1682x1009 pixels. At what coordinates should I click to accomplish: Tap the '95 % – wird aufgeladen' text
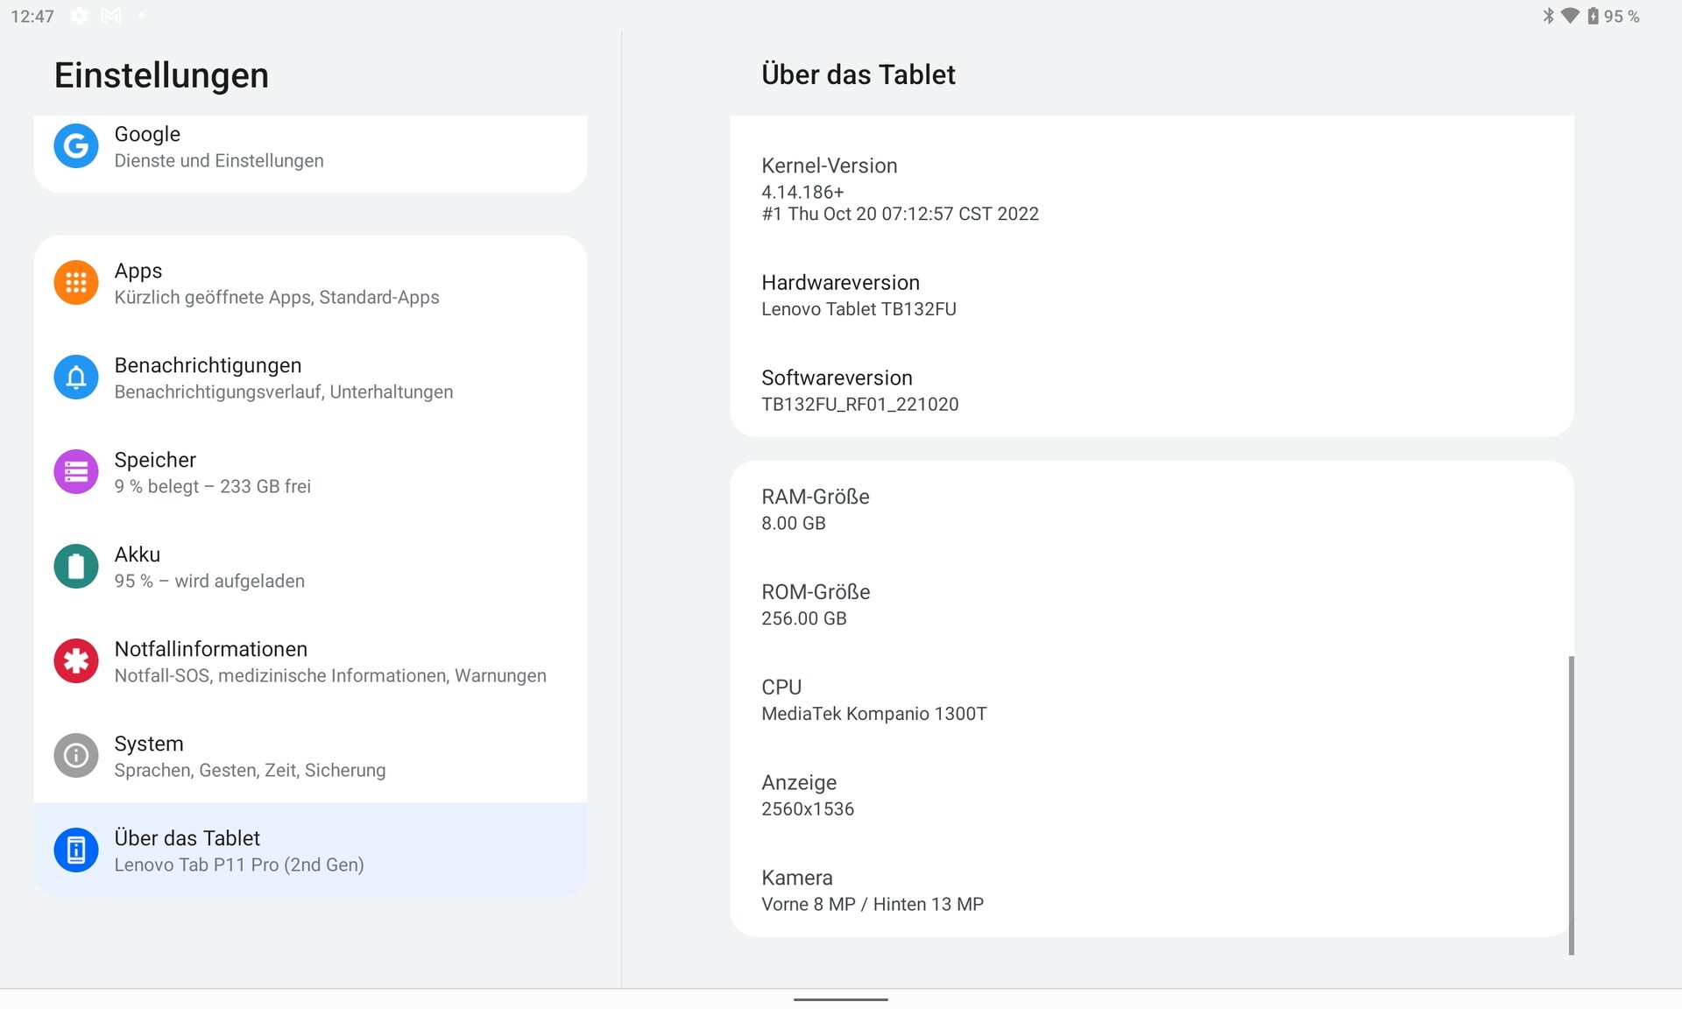(x=209, y=581)
